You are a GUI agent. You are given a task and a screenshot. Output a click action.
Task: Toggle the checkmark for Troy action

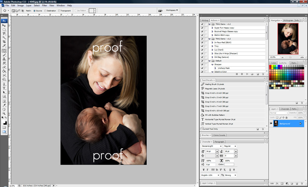(202, 46)
